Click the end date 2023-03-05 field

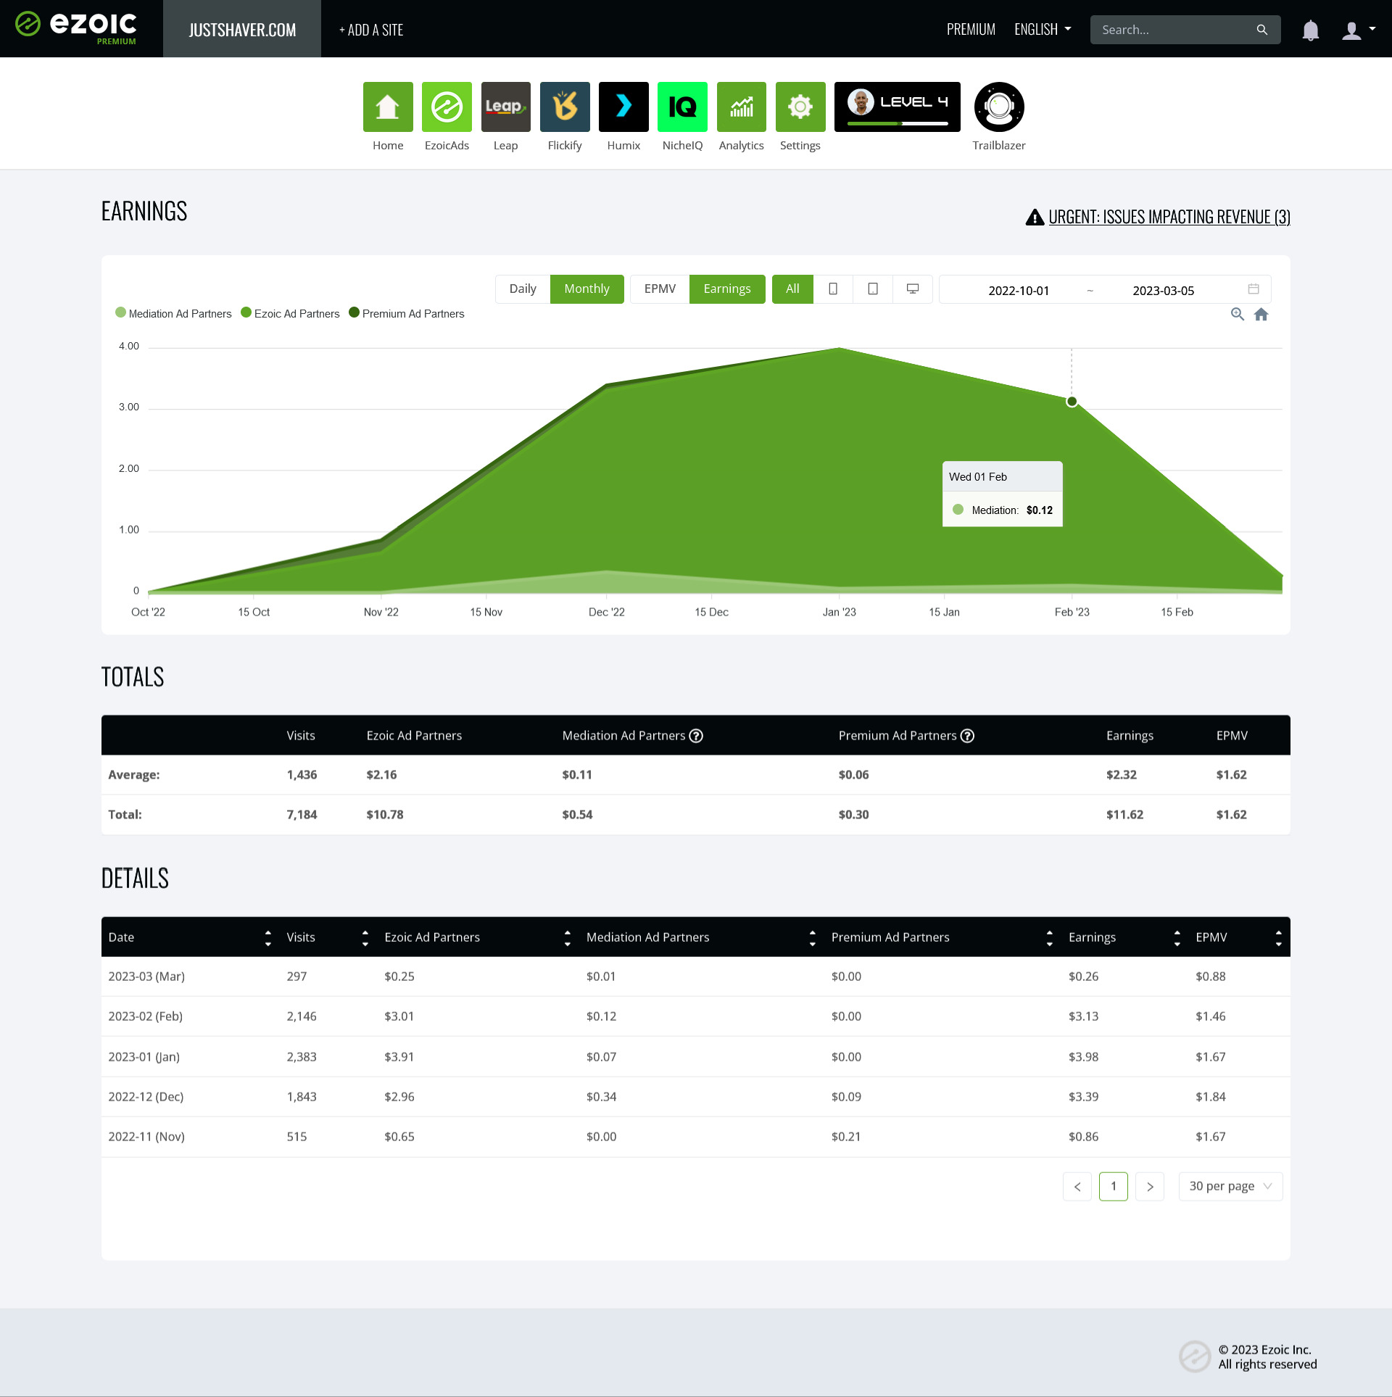1164,290
